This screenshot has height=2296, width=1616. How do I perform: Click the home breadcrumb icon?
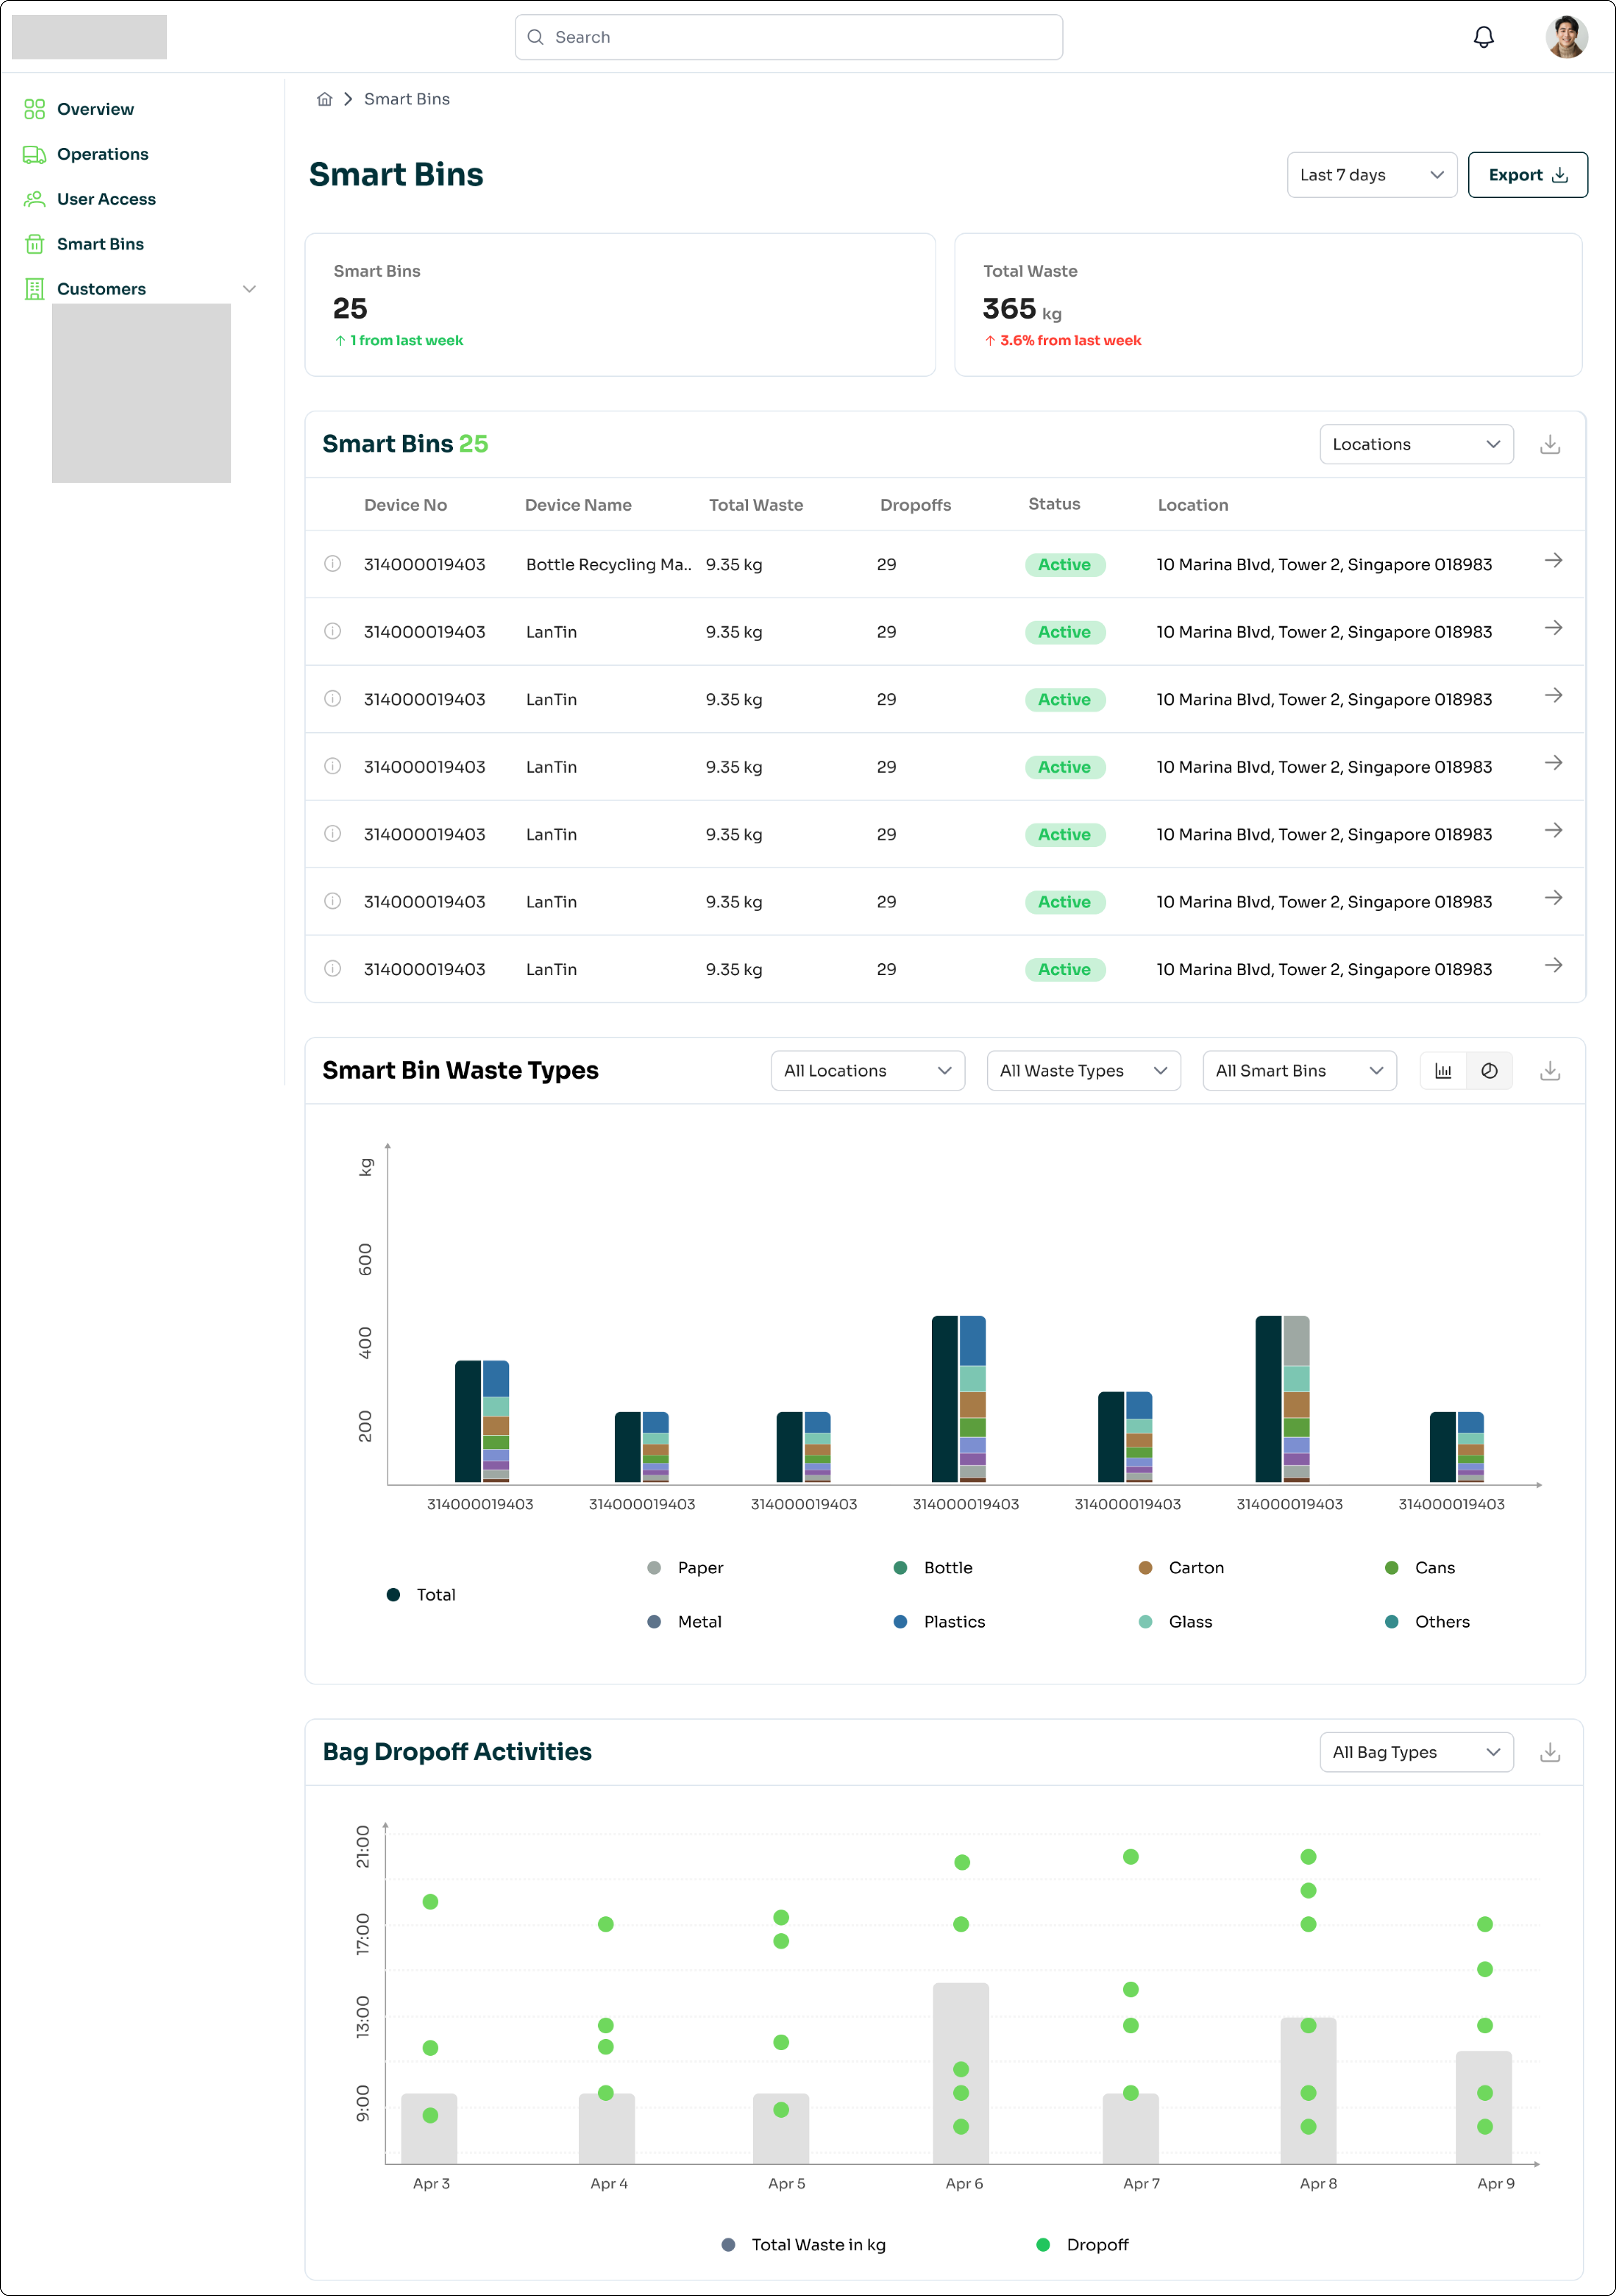point(324,99)
